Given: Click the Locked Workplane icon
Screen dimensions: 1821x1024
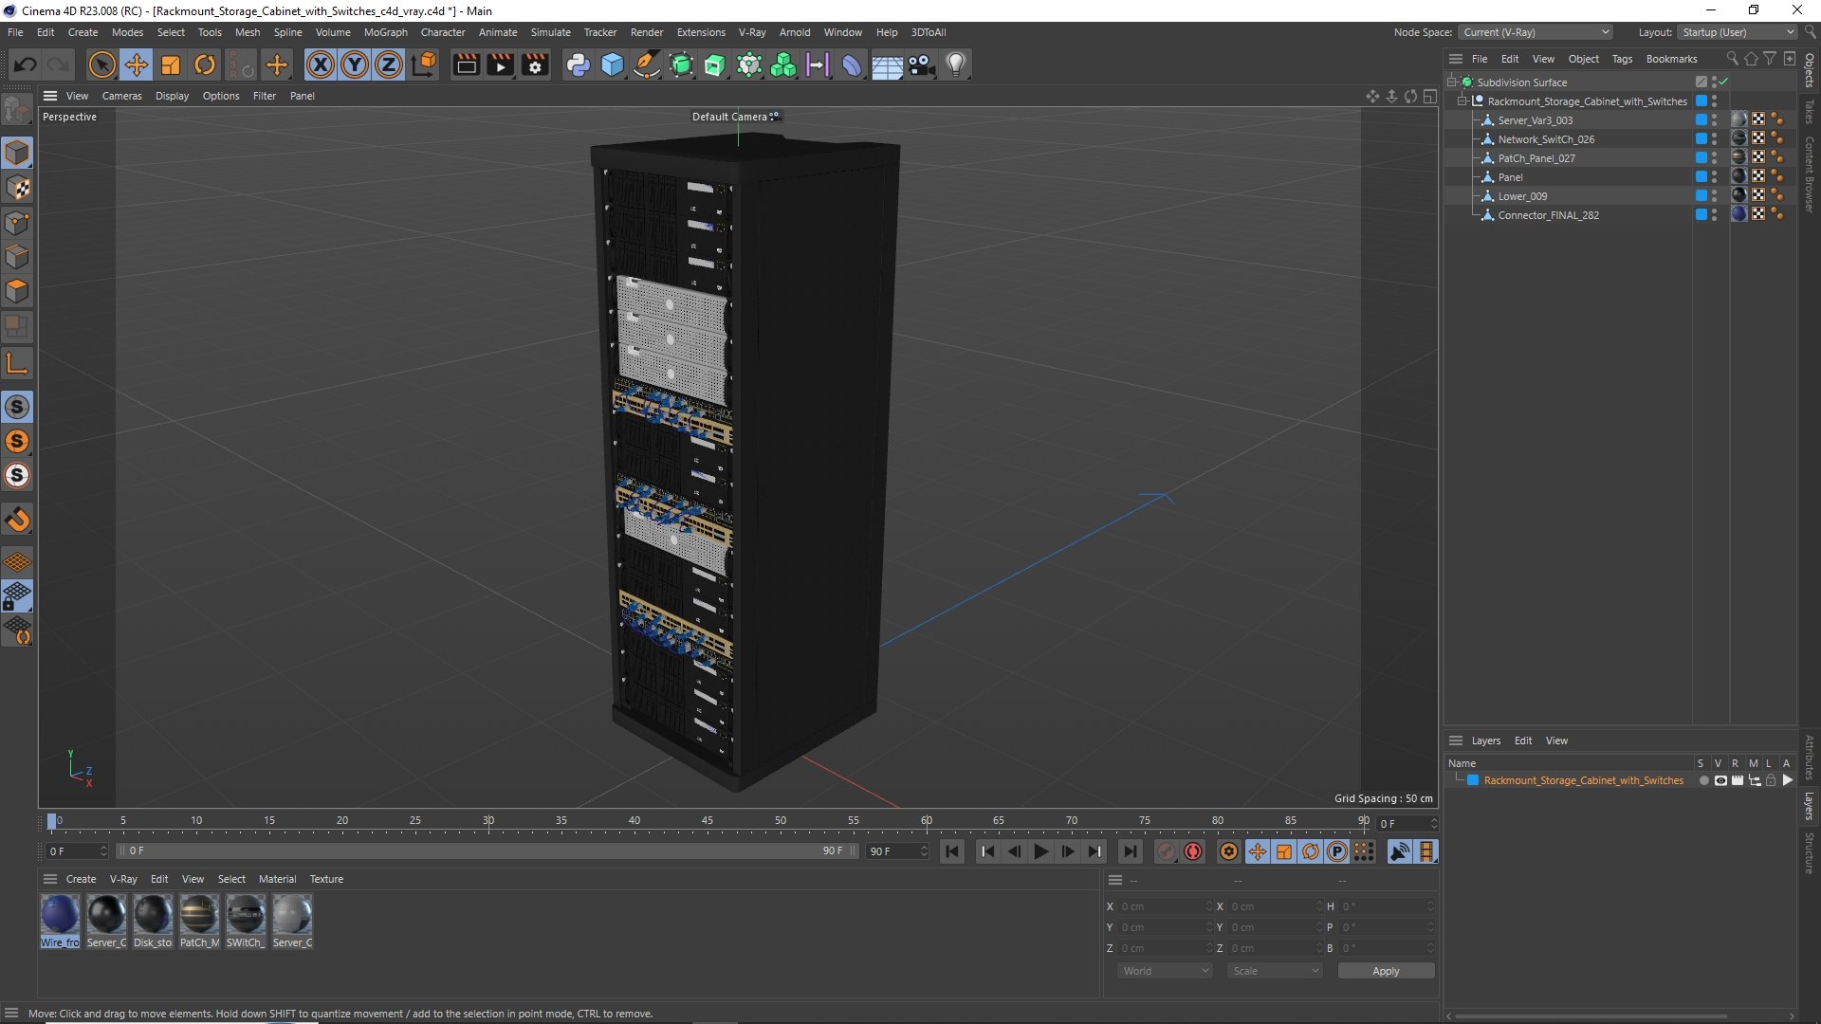Looking at the screenshot, I should point(17,597).
